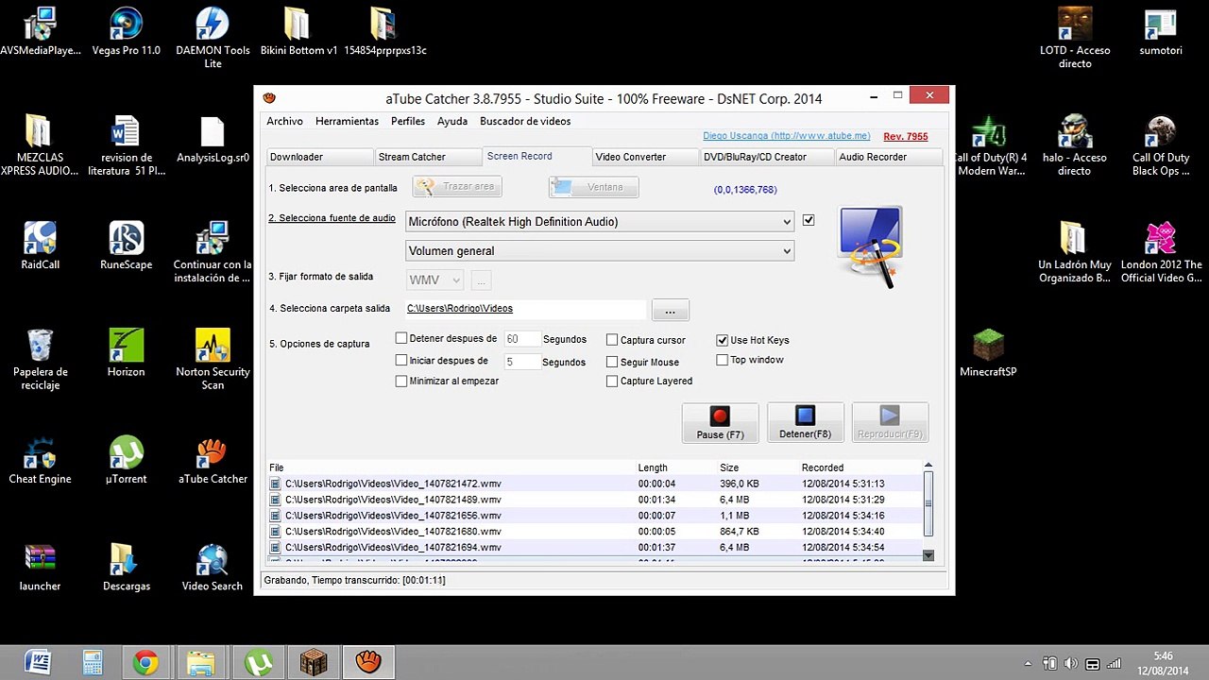The image size is (1209, 680).
Task: Open the Descargas folder icon
Action: click(x=126, y=568)
